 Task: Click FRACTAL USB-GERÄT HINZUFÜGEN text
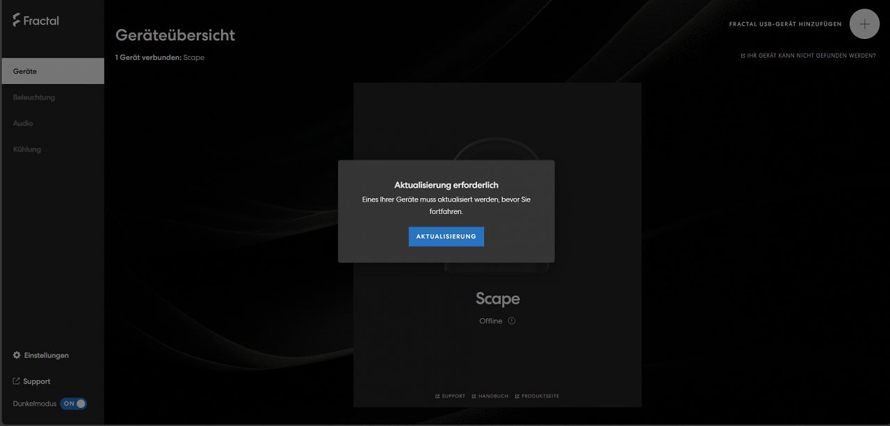[x=785, y=24]
